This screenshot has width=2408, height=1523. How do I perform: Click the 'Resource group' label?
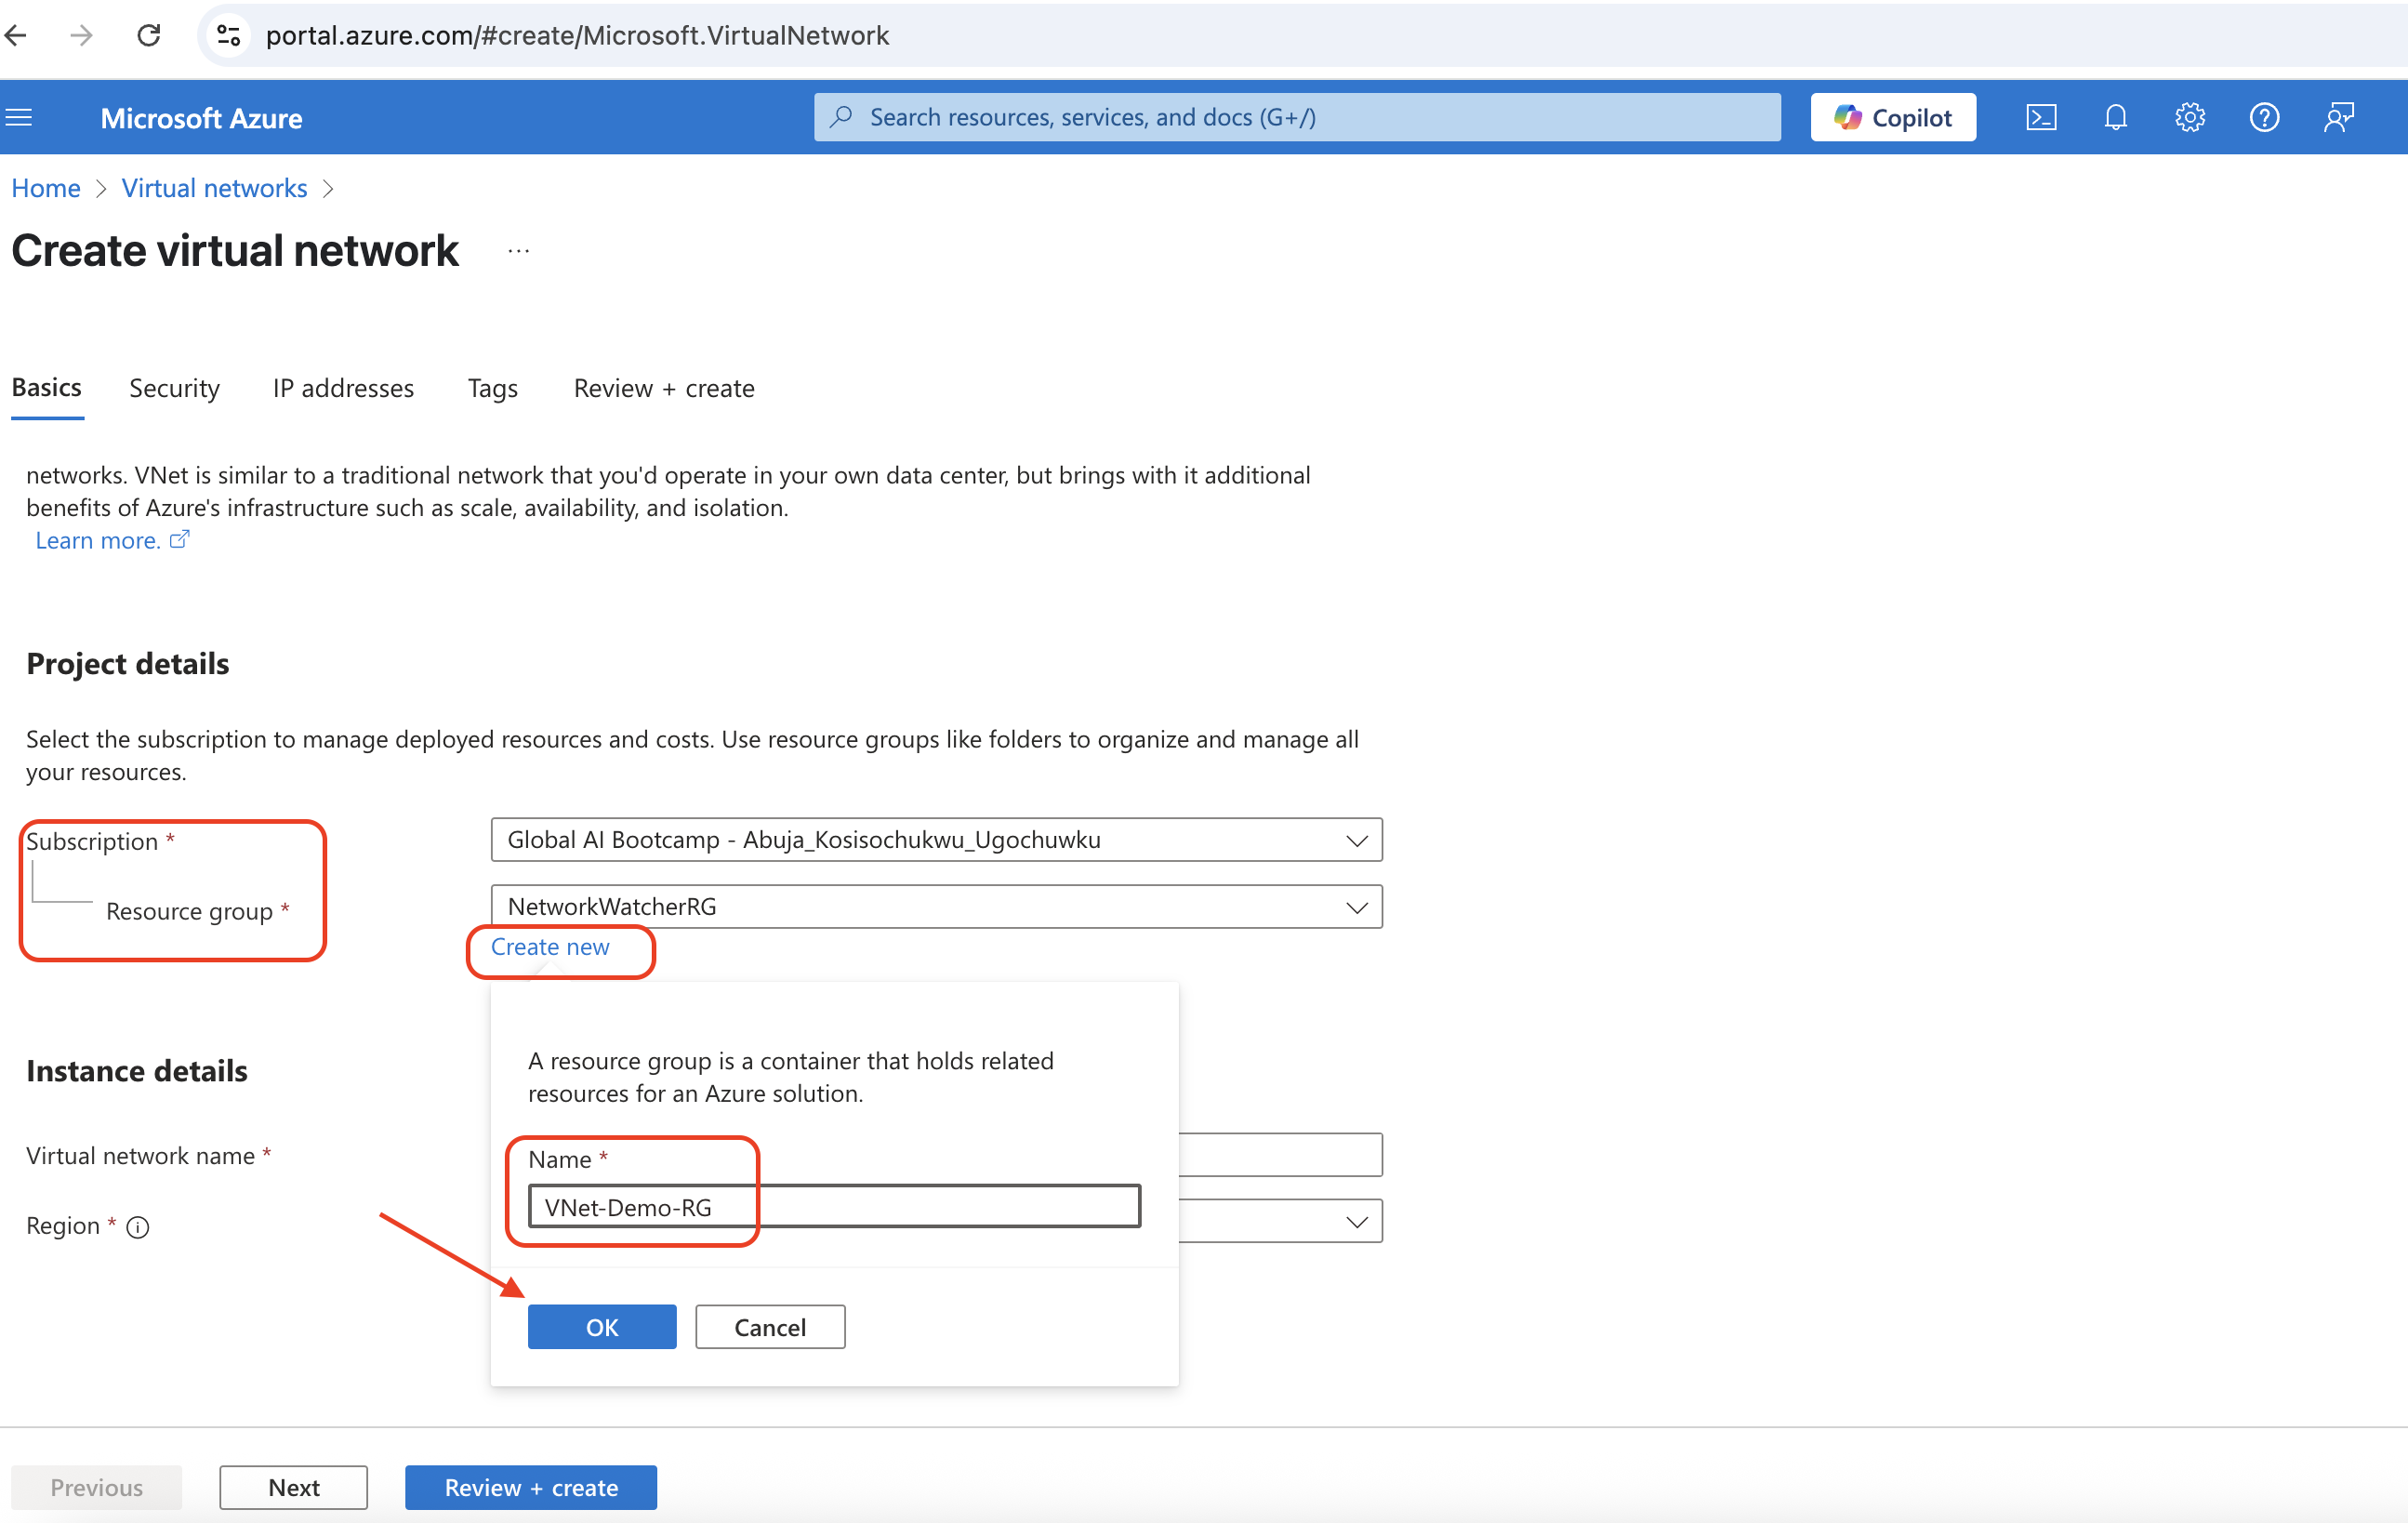pos(189,911)
